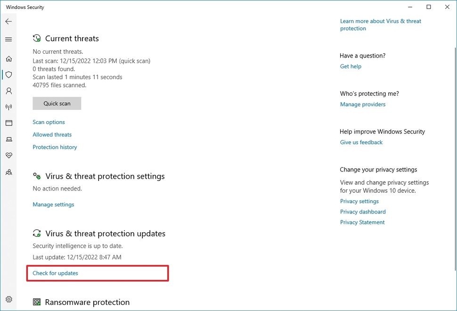Open Protection history
This screenshot has width=457, height=311.
[x=55, y=147]
